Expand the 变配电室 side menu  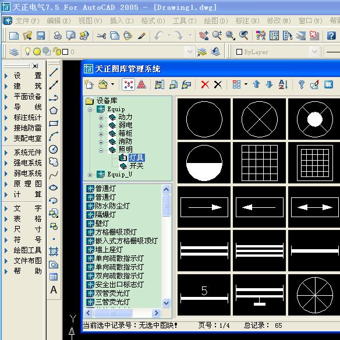[x=27, y=139]
